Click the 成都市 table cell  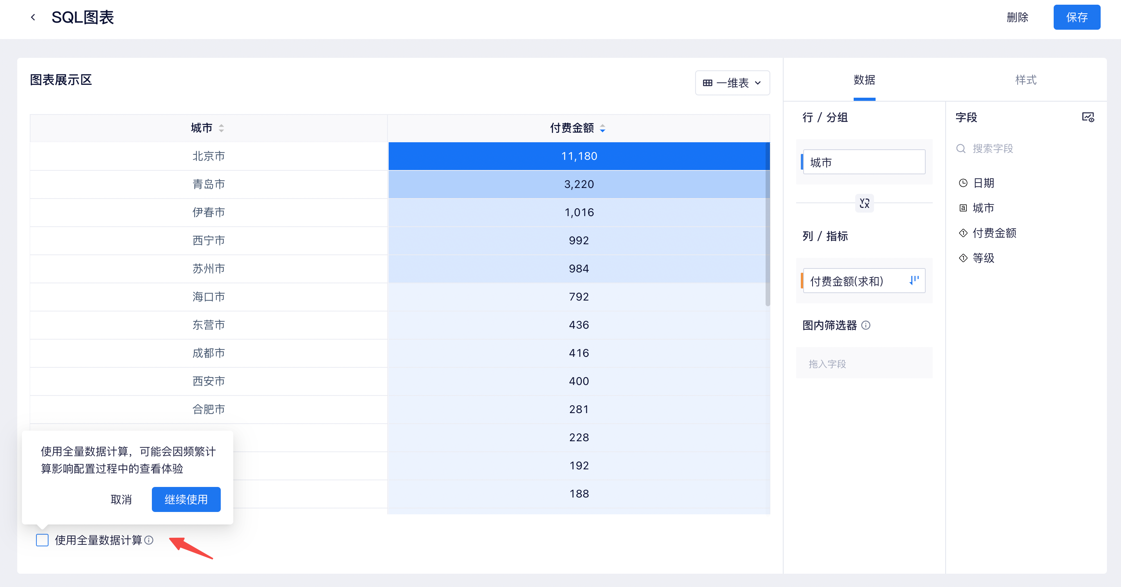209,353
